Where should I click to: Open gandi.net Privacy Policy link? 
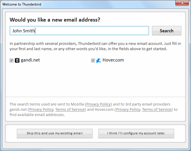coord(41,110)
